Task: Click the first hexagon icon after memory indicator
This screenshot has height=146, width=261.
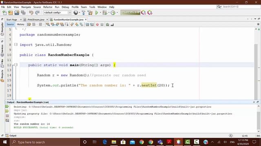Action: point(144,13)
